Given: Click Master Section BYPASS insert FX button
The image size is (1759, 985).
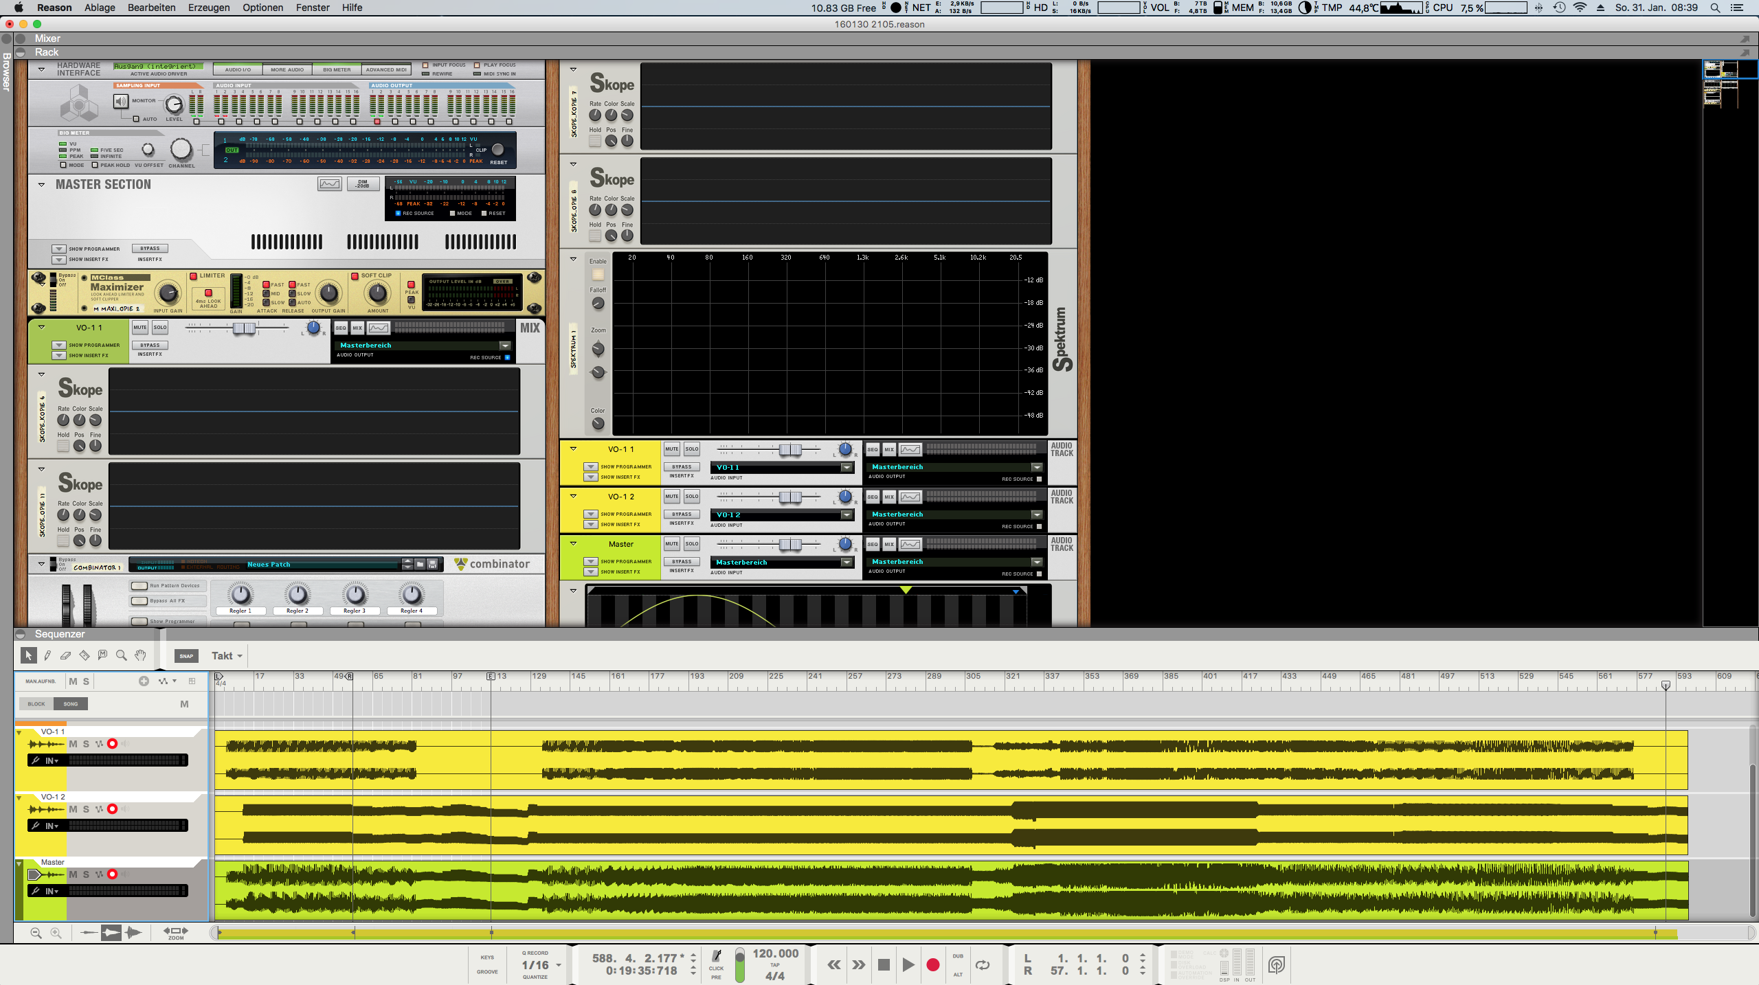Looking at the screenshot, I should (x=150, y=249).
